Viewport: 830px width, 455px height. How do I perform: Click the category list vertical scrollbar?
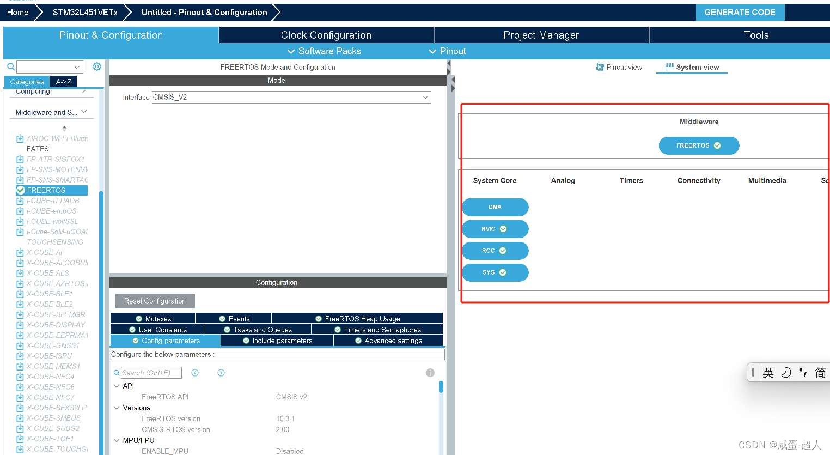click(101, 321)
